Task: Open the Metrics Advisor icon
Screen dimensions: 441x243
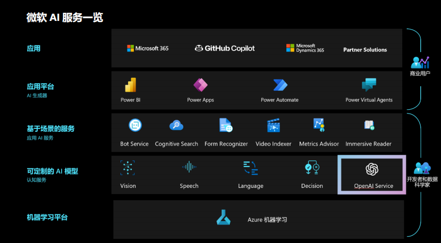Action: click(x=319, y=125)
